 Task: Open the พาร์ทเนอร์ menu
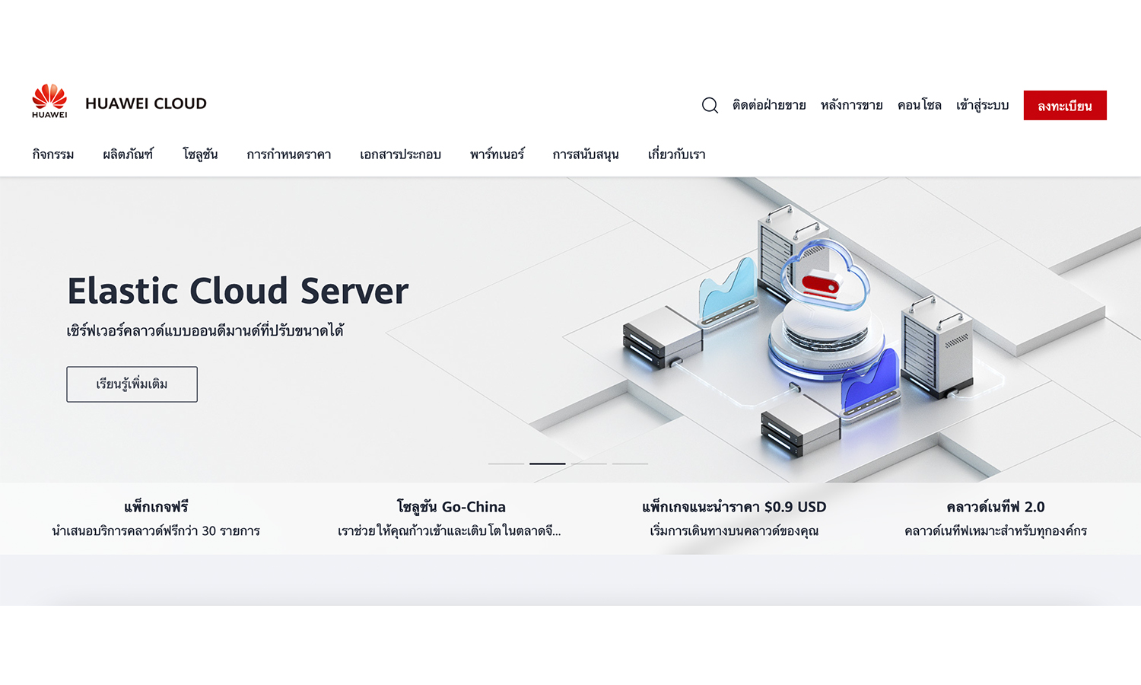tap(497, 155)
